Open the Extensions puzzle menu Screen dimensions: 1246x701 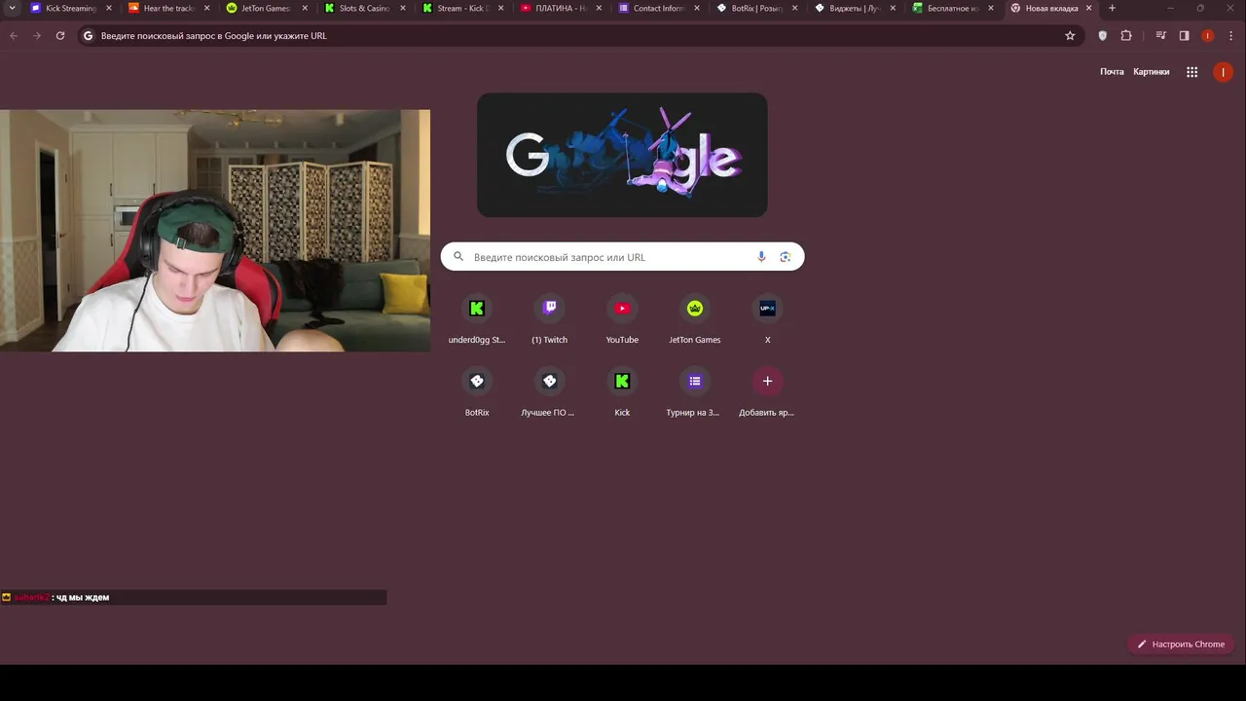point(1126,36)
